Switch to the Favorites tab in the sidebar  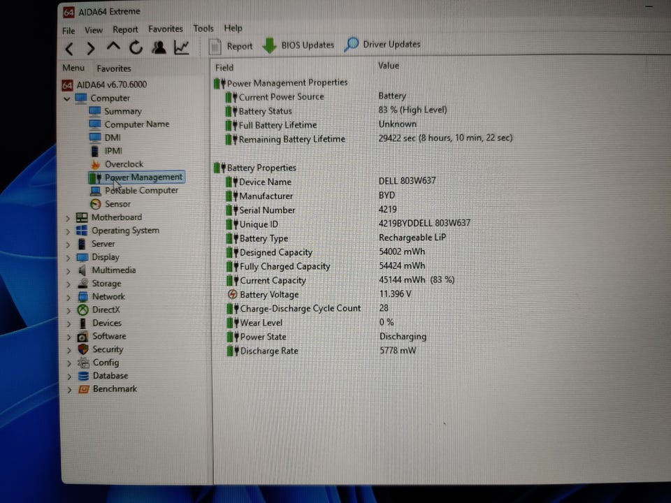[114, 68]
